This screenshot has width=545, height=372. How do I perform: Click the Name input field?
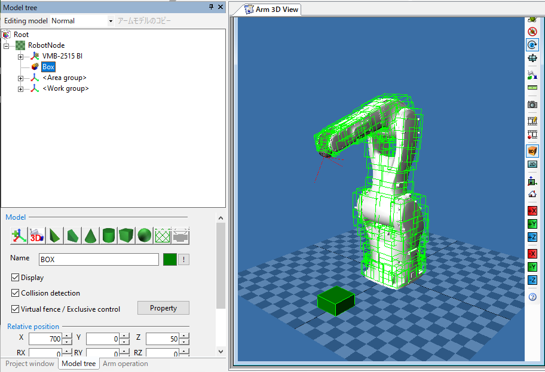(98, 260)
